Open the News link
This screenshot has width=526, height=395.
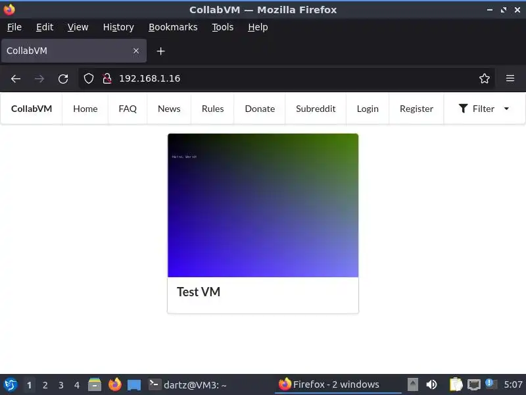point(169,109)
